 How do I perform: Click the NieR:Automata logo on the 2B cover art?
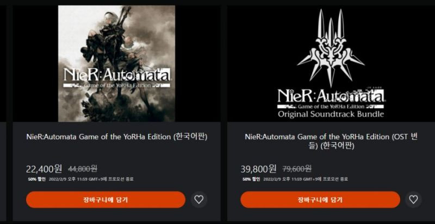[117, 78]
